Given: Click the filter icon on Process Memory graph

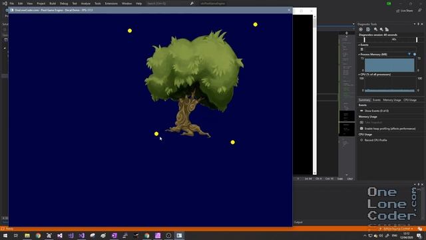Looking at the screenshot, I should tap(409, 55).
